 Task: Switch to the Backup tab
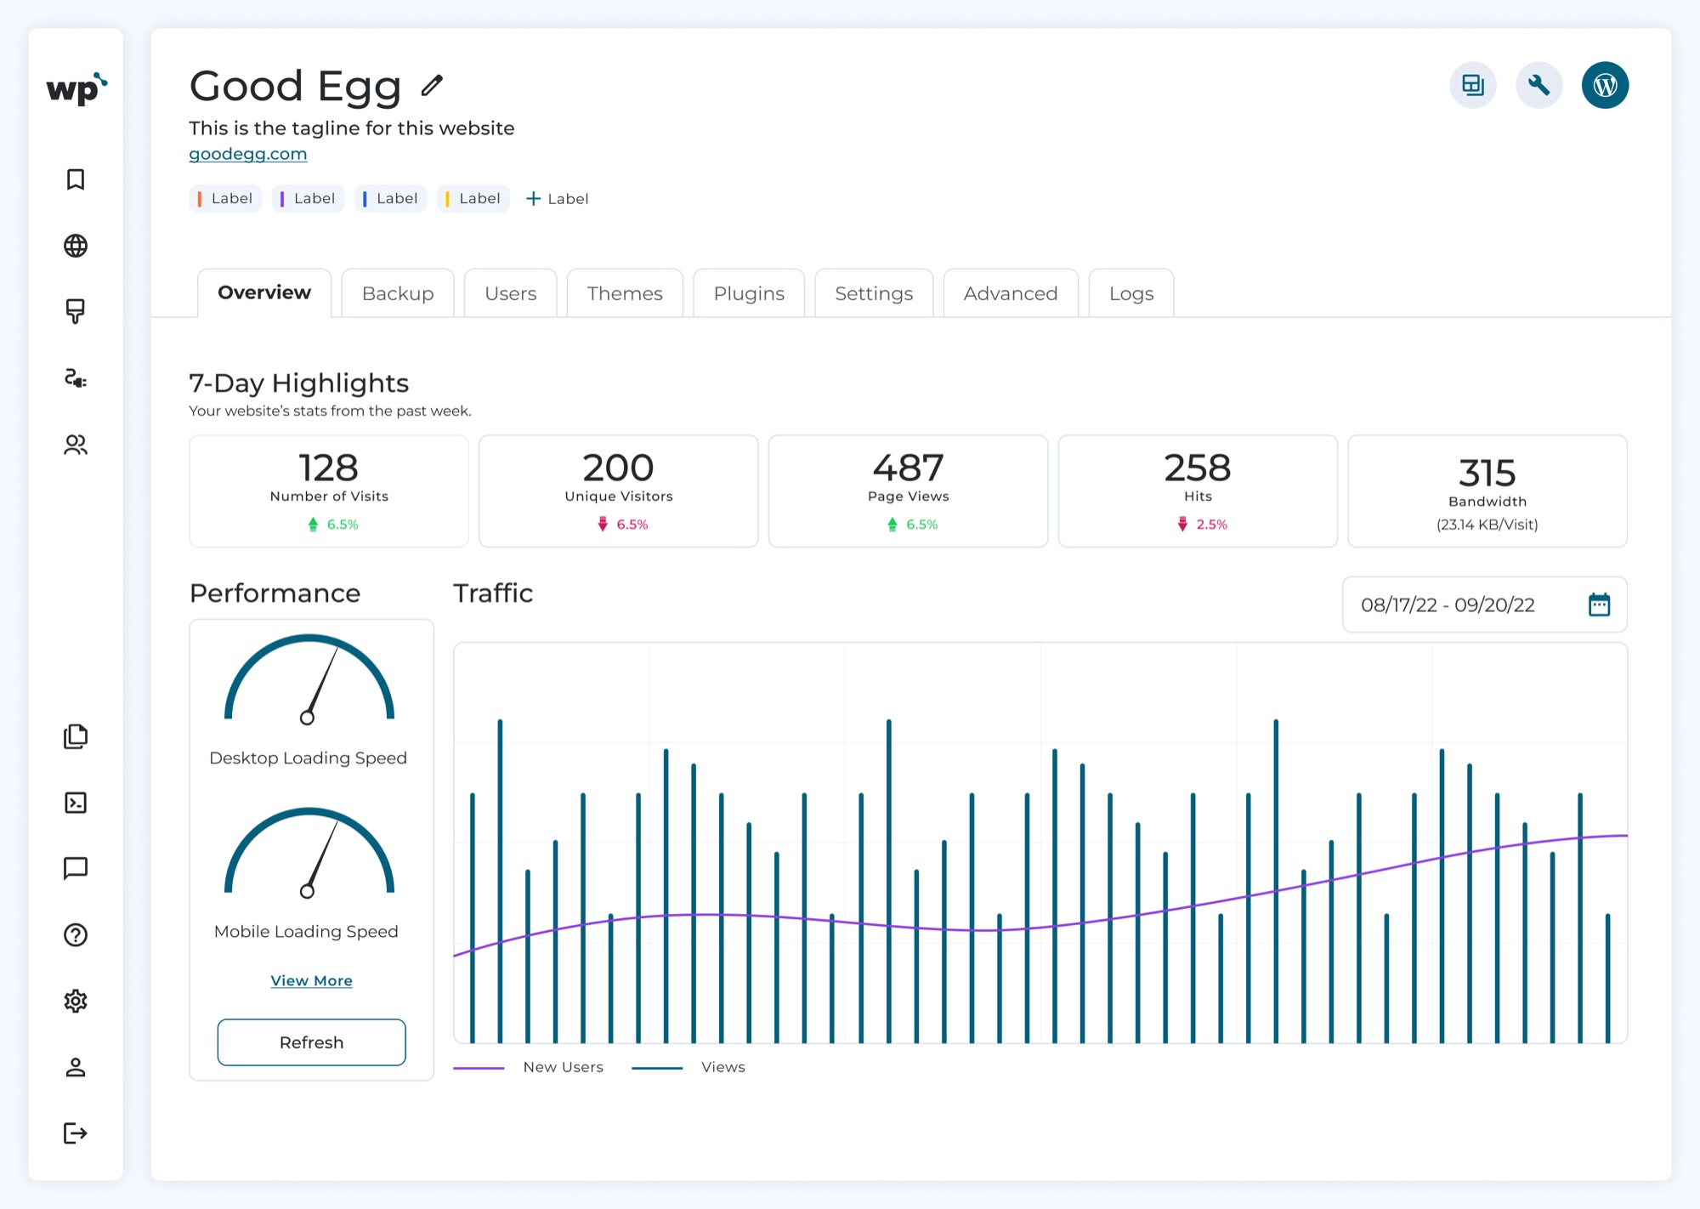click(398, 293)
